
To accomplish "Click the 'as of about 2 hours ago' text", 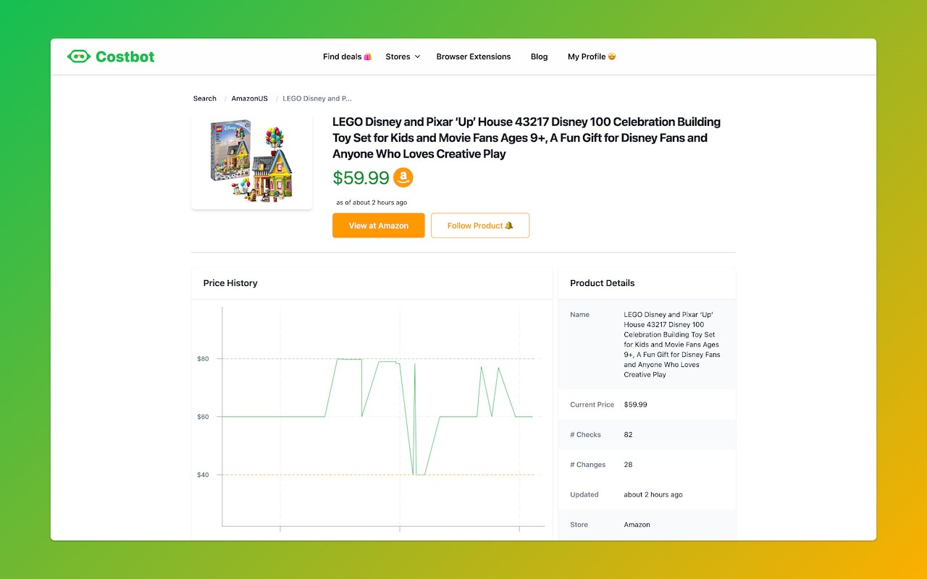I will coord(372,203).
